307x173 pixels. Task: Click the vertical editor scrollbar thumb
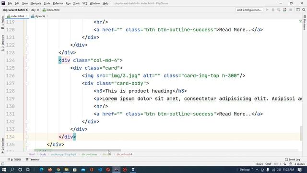pos(301,133)
